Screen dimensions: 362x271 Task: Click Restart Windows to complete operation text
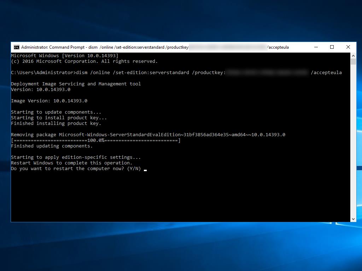pyautogui.click(x=71, y=163)
